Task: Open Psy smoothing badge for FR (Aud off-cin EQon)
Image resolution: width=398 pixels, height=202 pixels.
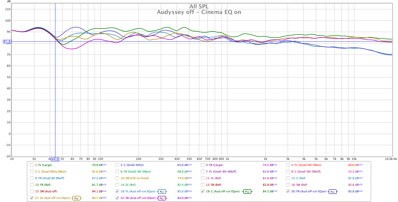Action: [x=332, y=192]
